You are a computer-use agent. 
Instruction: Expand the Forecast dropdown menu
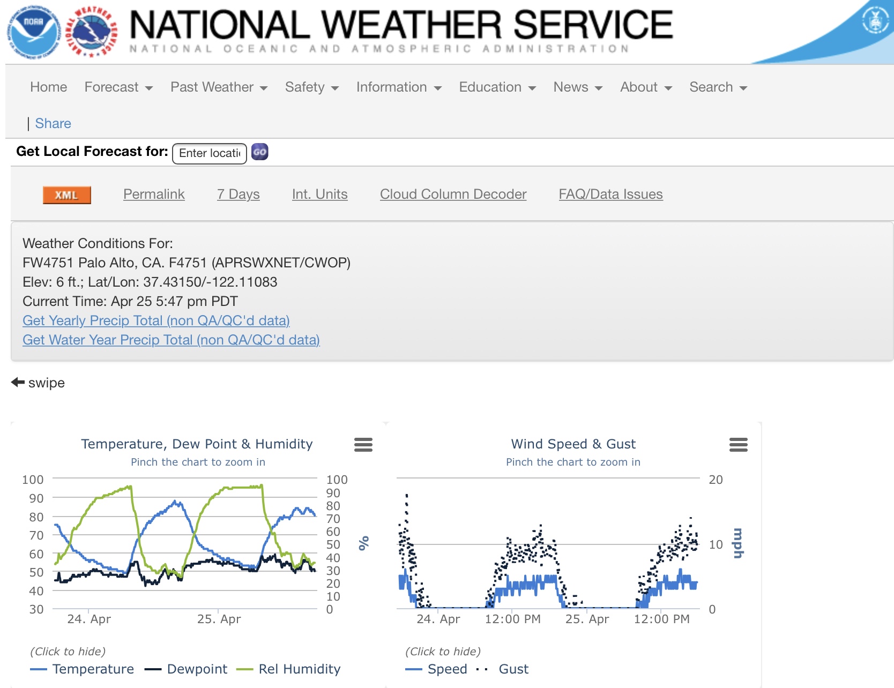point(118,87)
